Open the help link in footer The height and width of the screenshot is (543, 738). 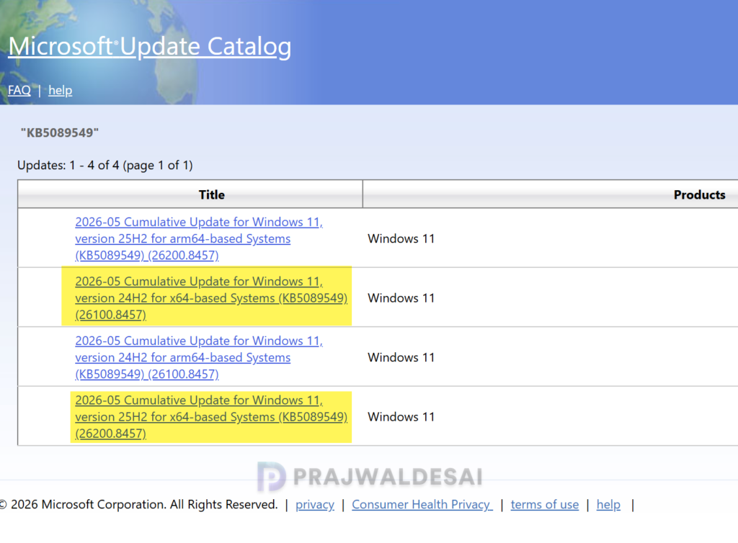[608, 504]
